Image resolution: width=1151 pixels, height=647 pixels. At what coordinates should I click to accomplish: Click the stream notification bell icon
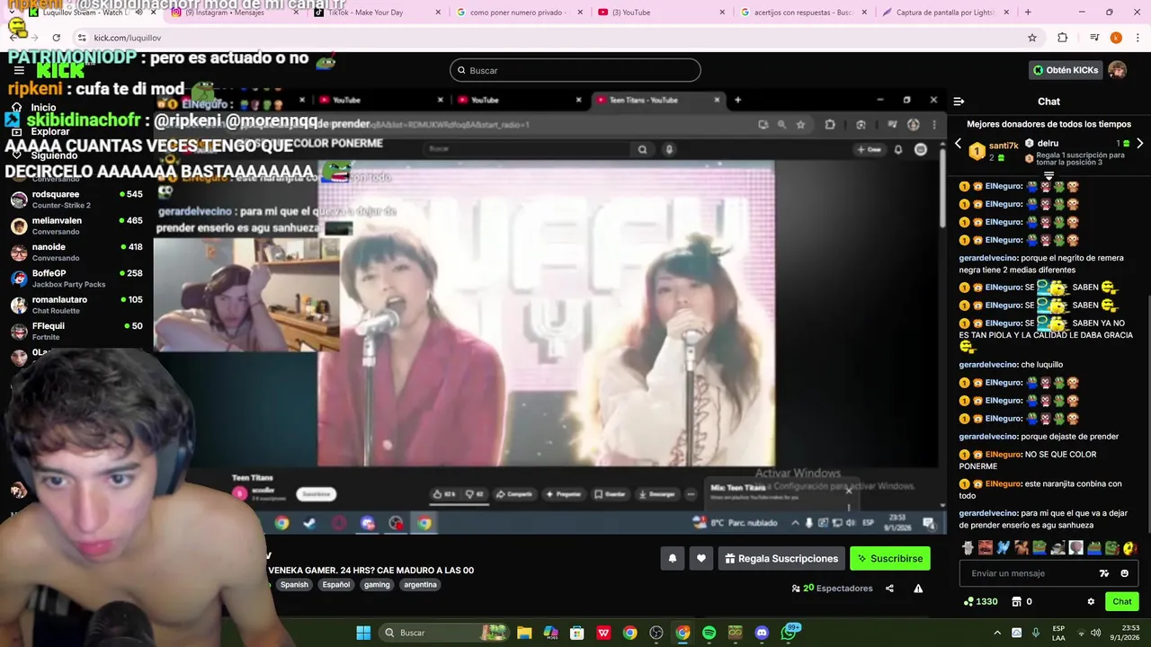[672, 558]
